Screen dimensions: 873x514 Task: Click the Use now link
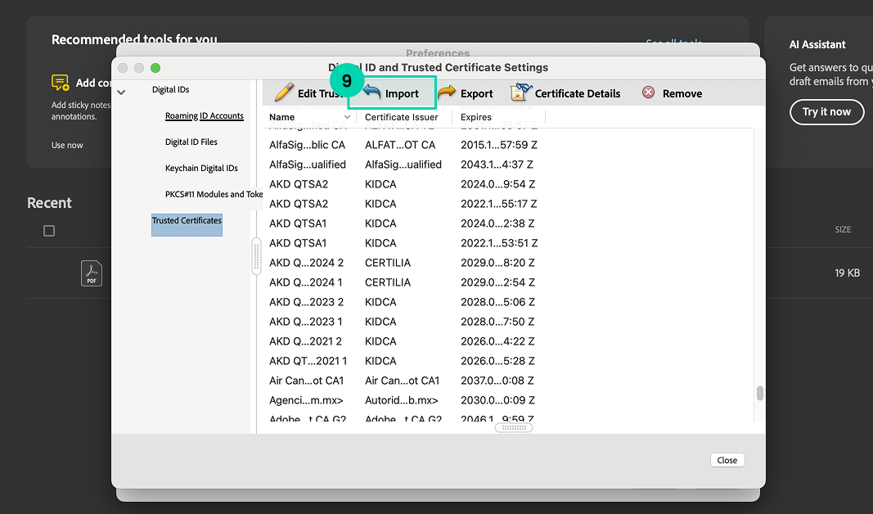67,145
